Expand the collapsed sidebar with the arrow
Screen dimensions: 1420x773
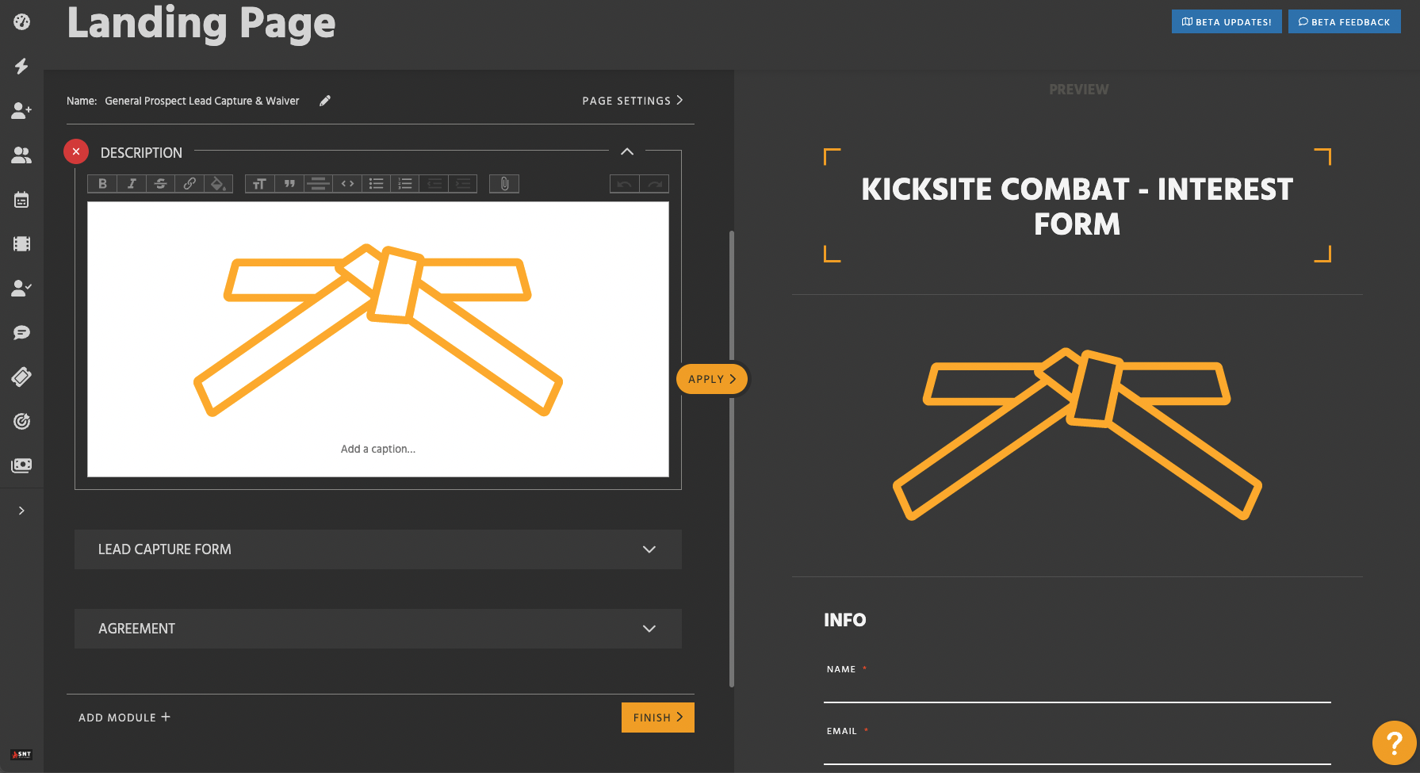[x=21, y=510]
